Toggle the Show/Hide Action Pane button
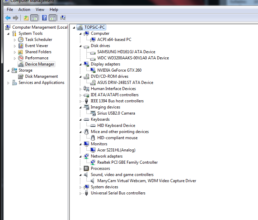This screenshot has height=220, width=258. click(x=52, y=18)
